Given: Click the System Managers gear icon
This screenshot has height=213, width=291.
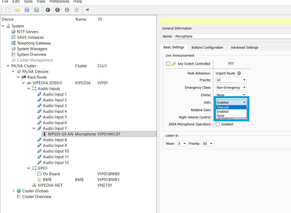Looking at the screenshot, I should pyautogui.click(x=13, y=49).
